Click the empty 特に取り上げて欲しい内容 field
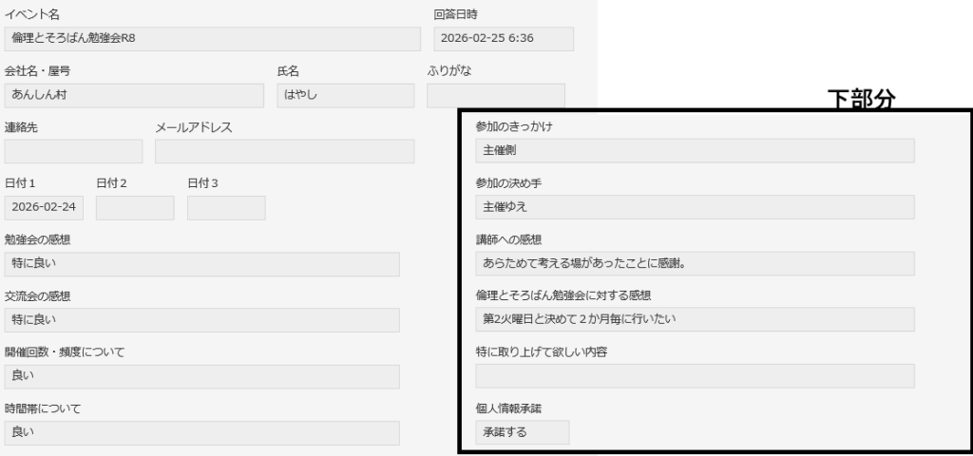 (695, 376)
